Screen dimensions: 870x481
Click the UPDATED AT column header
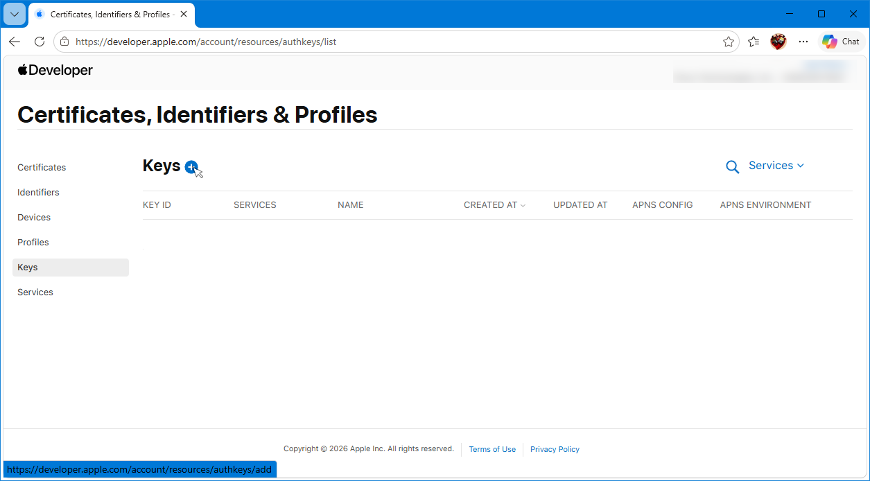coord(580,205)
